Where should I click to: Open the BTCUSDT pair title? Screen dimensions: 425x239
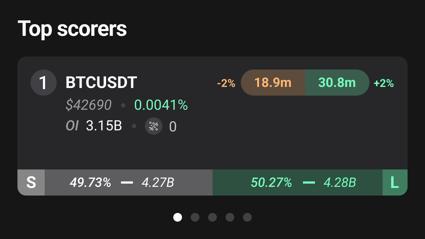tap(101, 83)
